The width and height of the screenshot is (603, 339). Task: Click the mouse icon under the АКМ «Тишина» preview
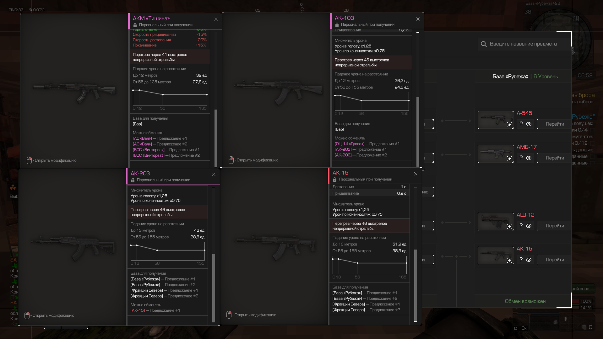(x=29, y=160)
